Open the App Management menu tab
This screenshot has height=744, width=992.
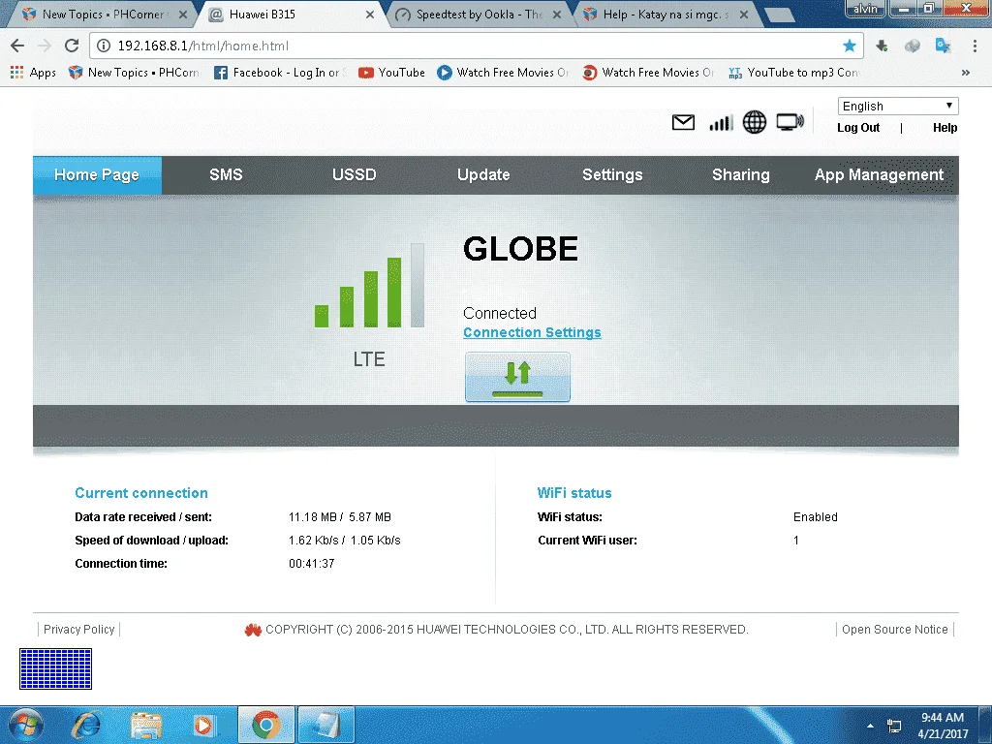click(879, 174)
